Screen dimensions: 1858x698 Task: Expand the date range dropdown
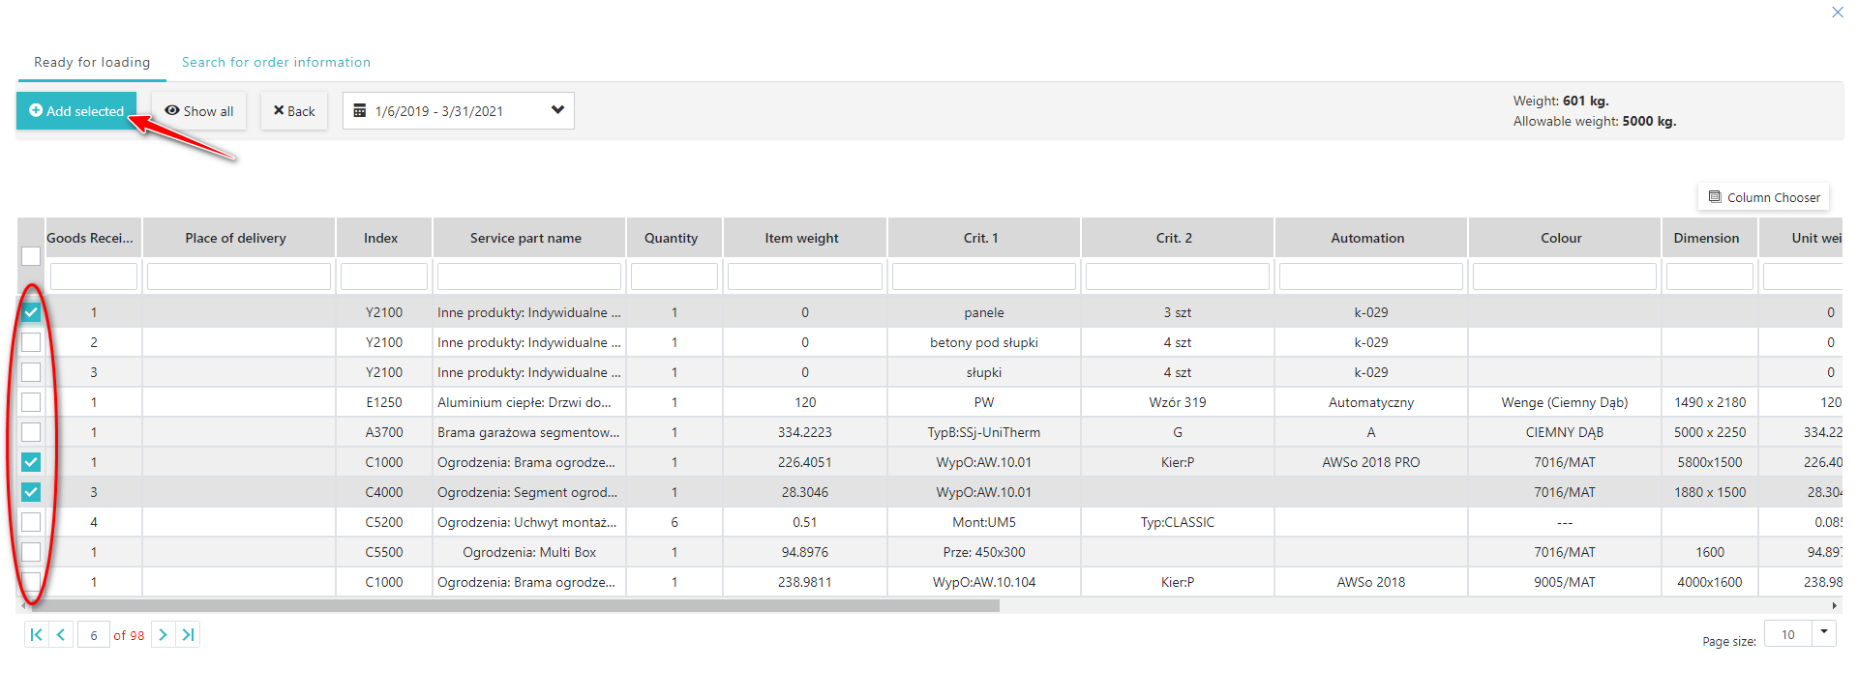click(557, 110)
